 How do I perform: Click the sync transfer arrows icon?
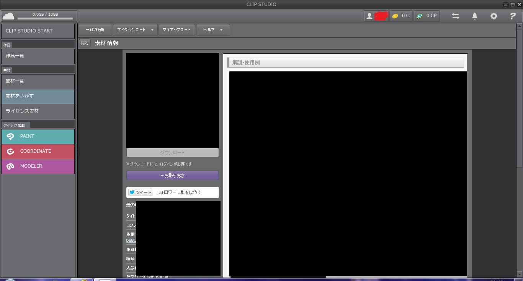[x=456, y=16]
